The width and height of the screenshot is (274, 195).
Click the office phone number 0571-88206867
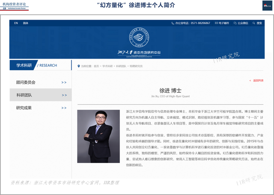click(x=200, y=23)
